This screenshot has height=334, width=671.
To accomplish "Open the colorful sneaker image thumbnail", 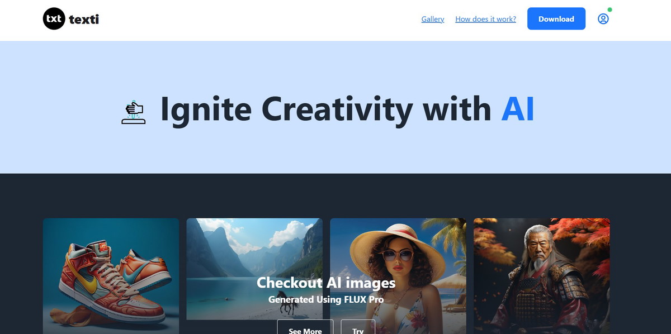I will (111, 276).
